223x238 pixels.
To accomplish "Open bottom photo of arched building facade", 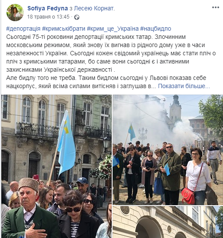I will coord(168,222).
